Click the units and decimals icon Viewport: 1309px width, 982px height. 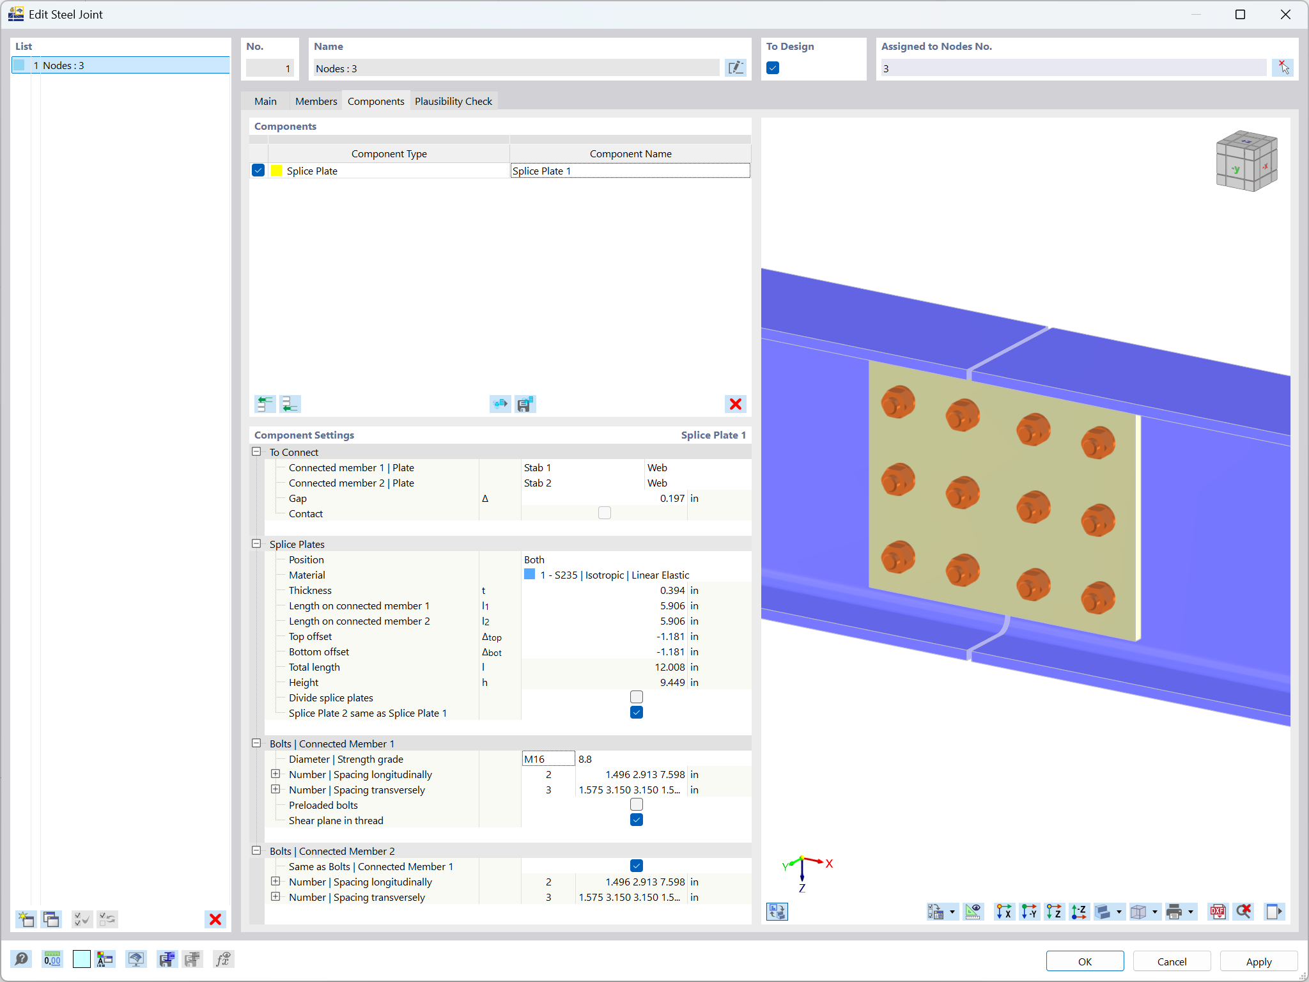click(52, 959)
